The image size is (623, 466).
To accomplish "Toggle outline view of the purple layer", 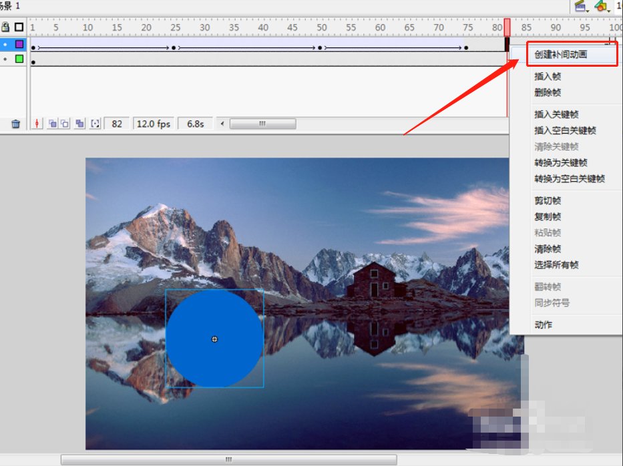I will pyautogui.click(x=19, y=44).
